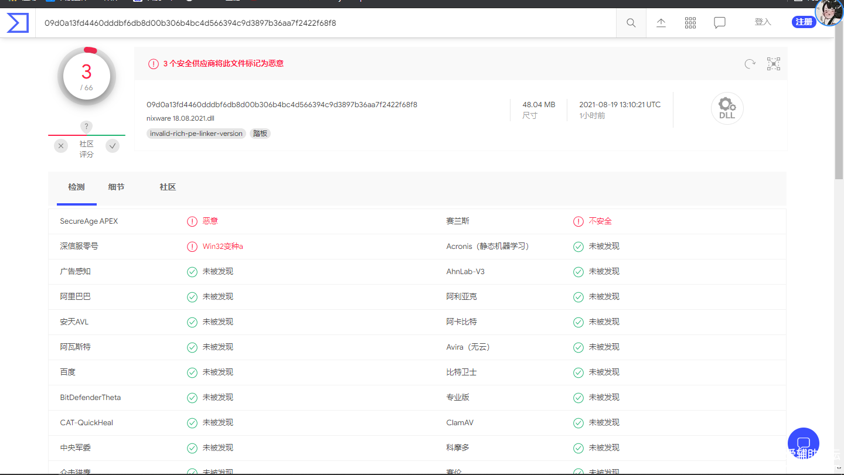
Task: Click the file hash text in details
Action: click(282, 105)
